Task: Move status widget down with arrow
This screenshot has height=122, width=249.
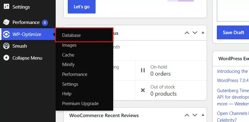Action: 195,33
